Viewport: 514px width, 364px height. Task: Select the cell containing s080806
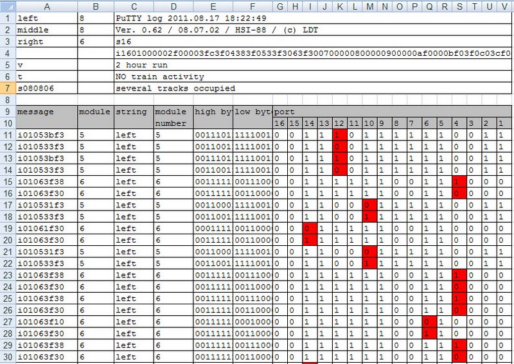click(46, 88)
